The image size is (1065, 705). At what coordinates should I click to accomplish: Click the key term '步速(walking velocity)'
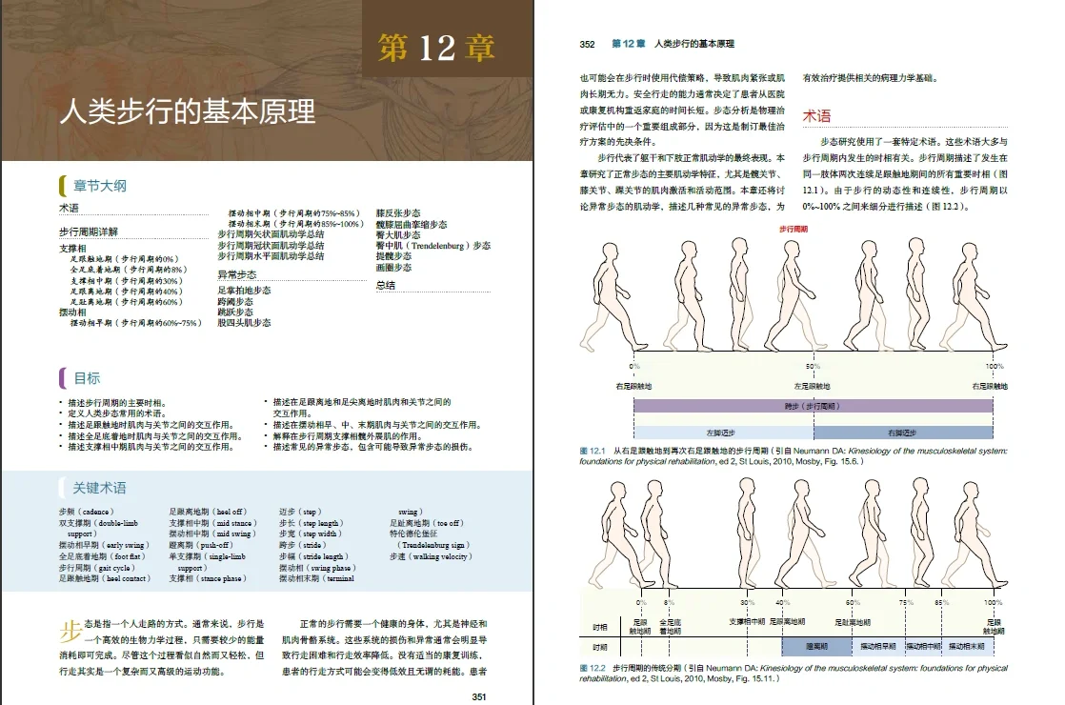click(431, 556)
